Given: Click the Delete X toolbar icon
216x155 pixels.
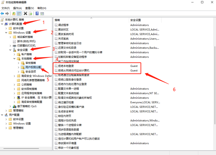Looking at the screenshot, I should pyautogui.click(x=25, y=13).
